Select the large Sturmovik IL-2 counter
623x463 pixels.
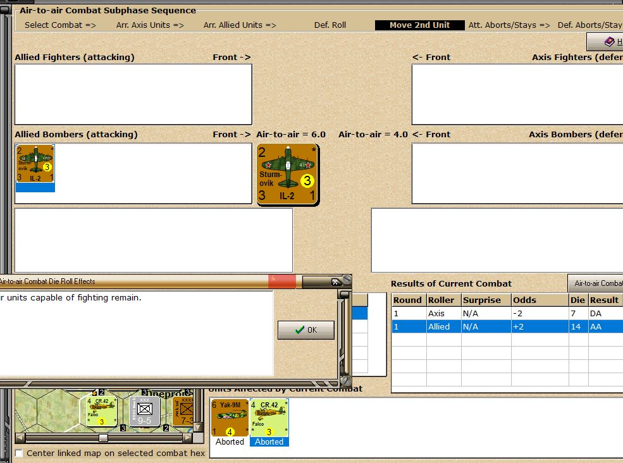(x=288, y=175)
